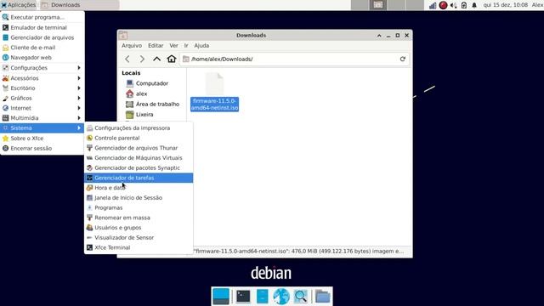Open Ir menu in file manager
Viewport: 544px width, 306px height.
[x=186, y=45]
